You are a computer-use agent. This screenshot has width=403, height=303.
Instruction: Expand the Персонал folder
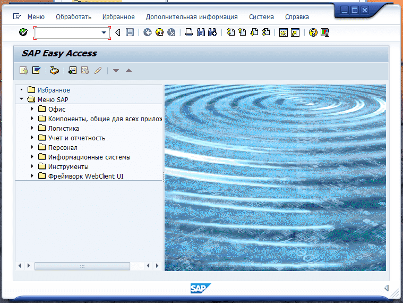pos(32,147)
